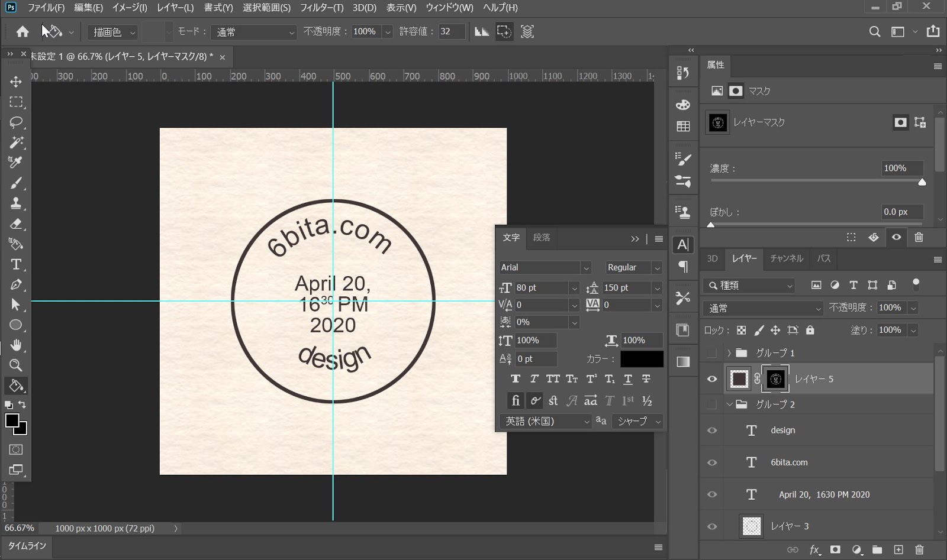This screenshot has height=560, width=947.
Task: Open the モード blend mode dropdown
Action: click(254, 32)
